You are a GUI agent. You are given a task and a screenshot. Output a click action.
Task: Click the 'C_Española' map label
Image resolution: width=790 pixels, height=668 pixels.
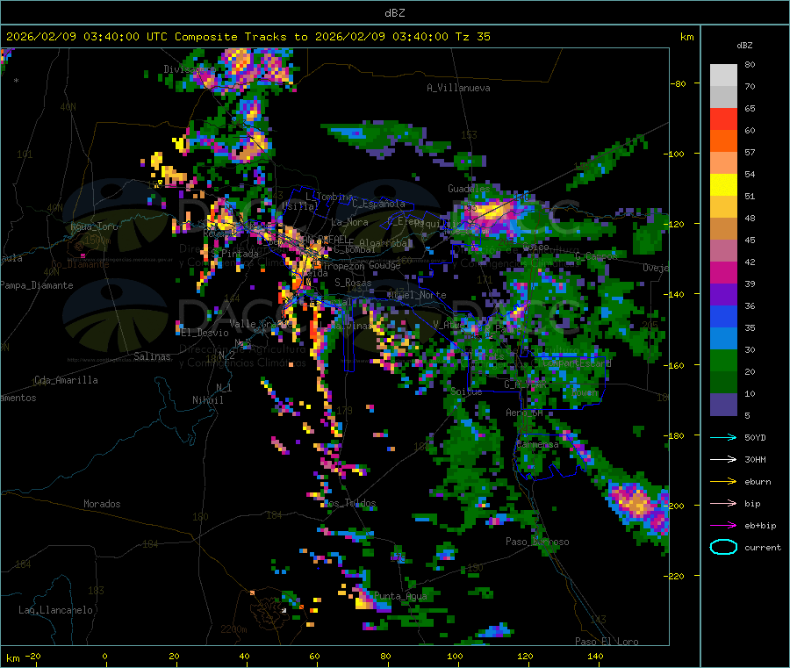pyautogui.click(x=378, y=204)
